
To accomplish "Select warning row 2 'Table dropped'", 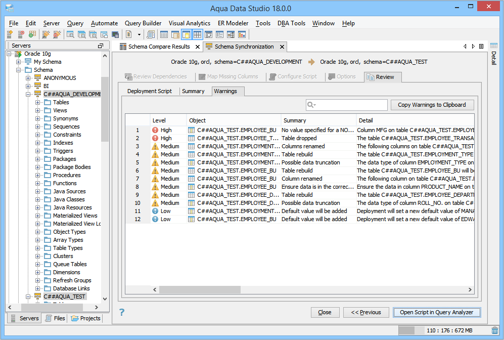I will [300, 138].
